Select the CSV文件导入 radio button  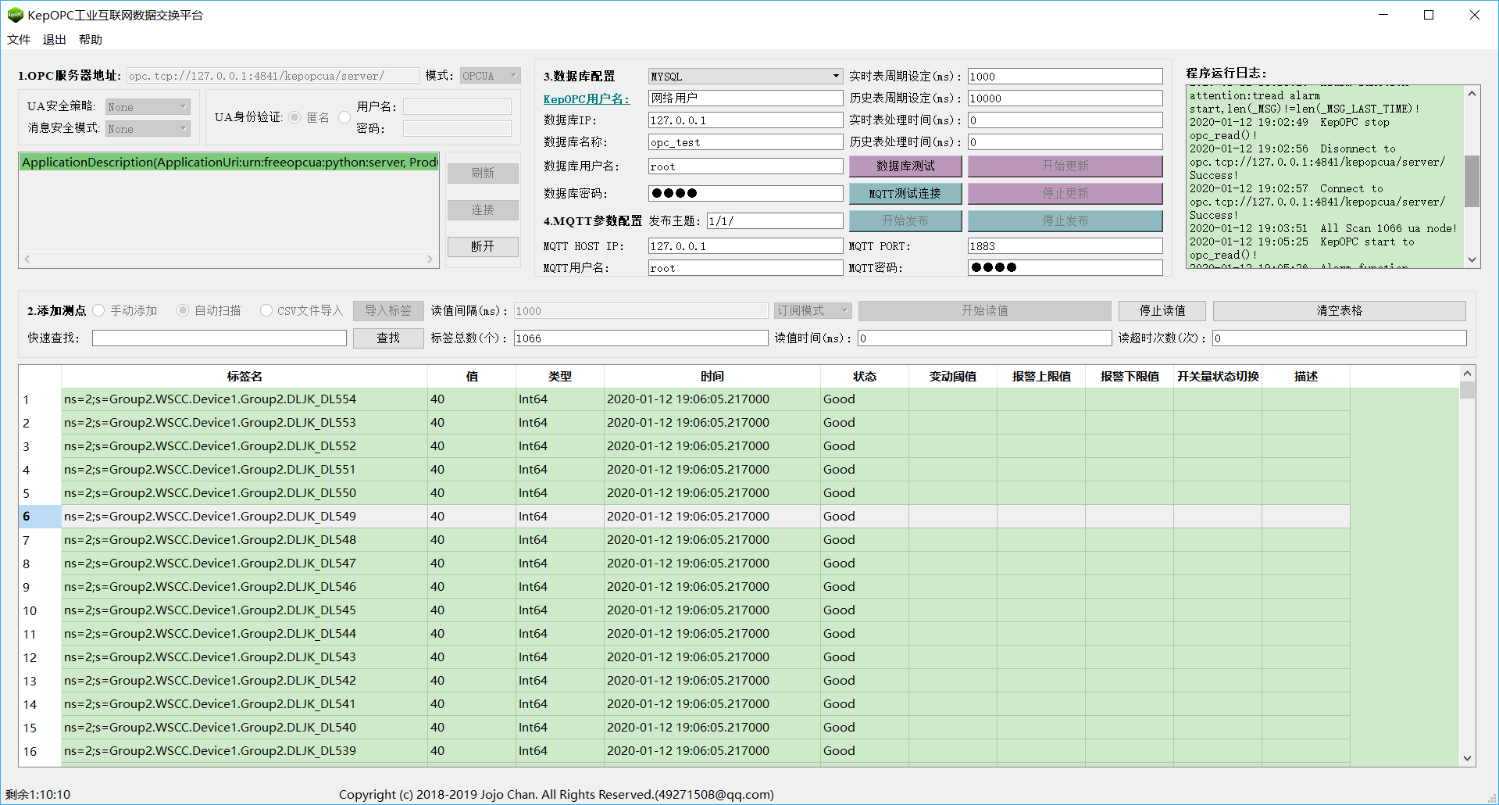tap(266, 310)
